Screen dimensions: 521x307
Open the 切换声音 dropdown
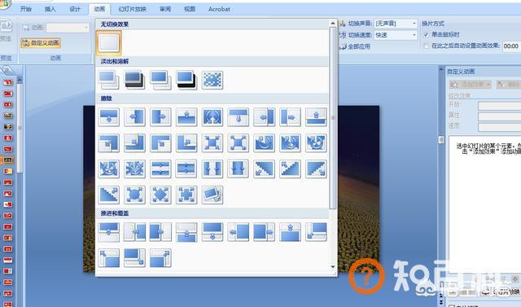point(396,24)
